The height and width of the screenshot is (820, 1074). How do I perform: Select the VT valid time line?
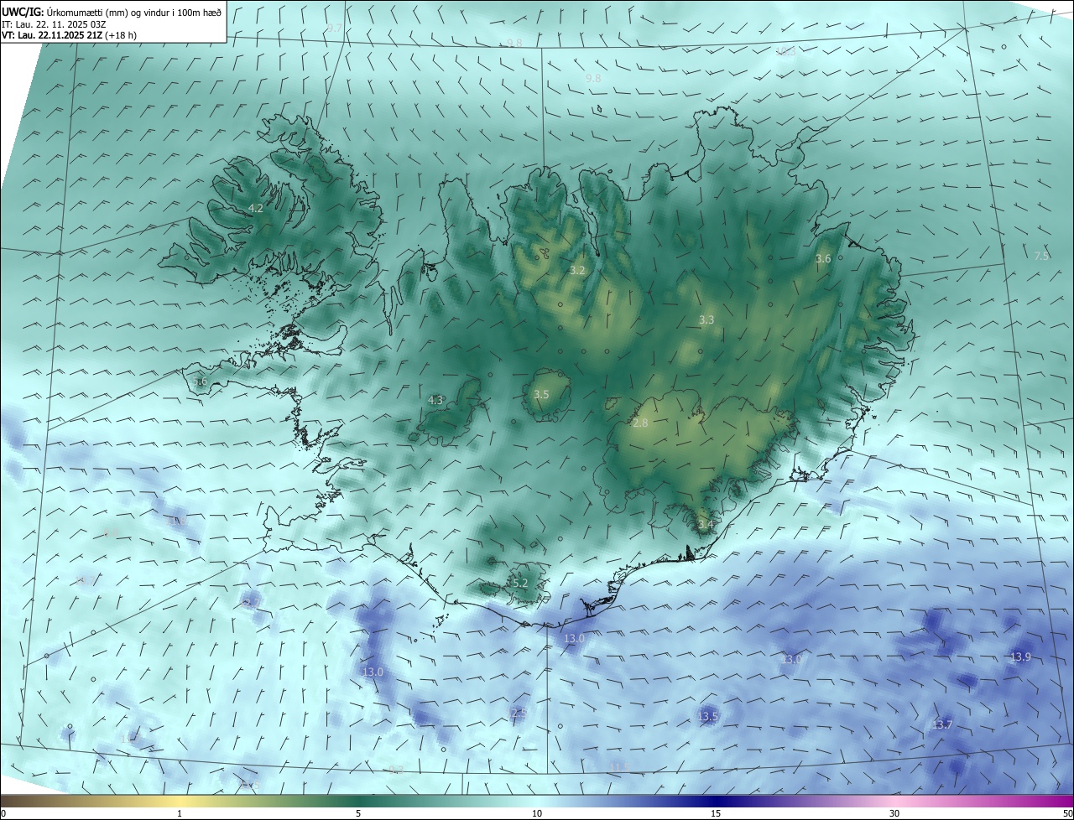(70, 35)
